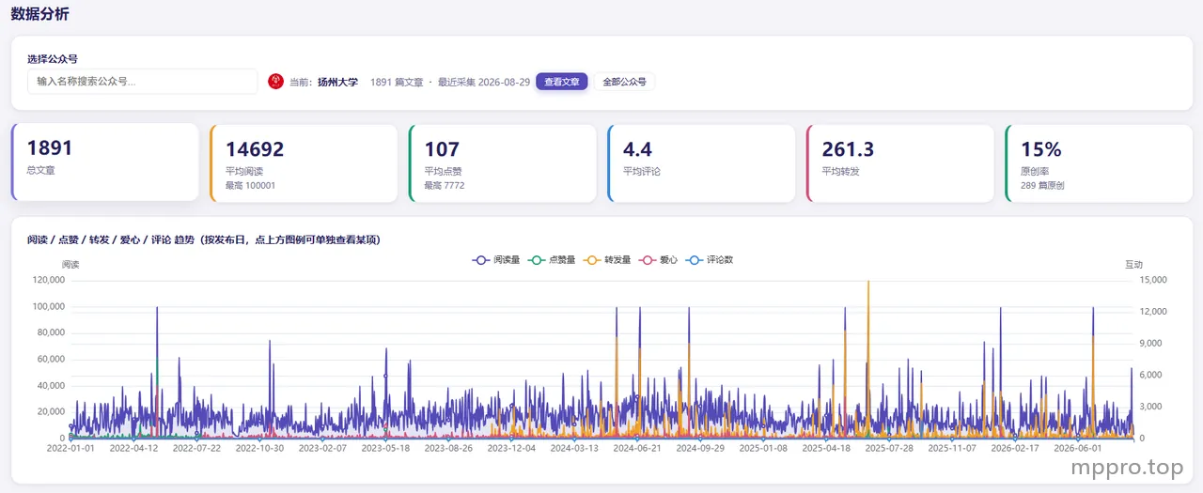Image resolution: width=1203 pixels, height=493 pixels.
Task: Click the 2022-01-01 axis date label
Action: (70, 449)
